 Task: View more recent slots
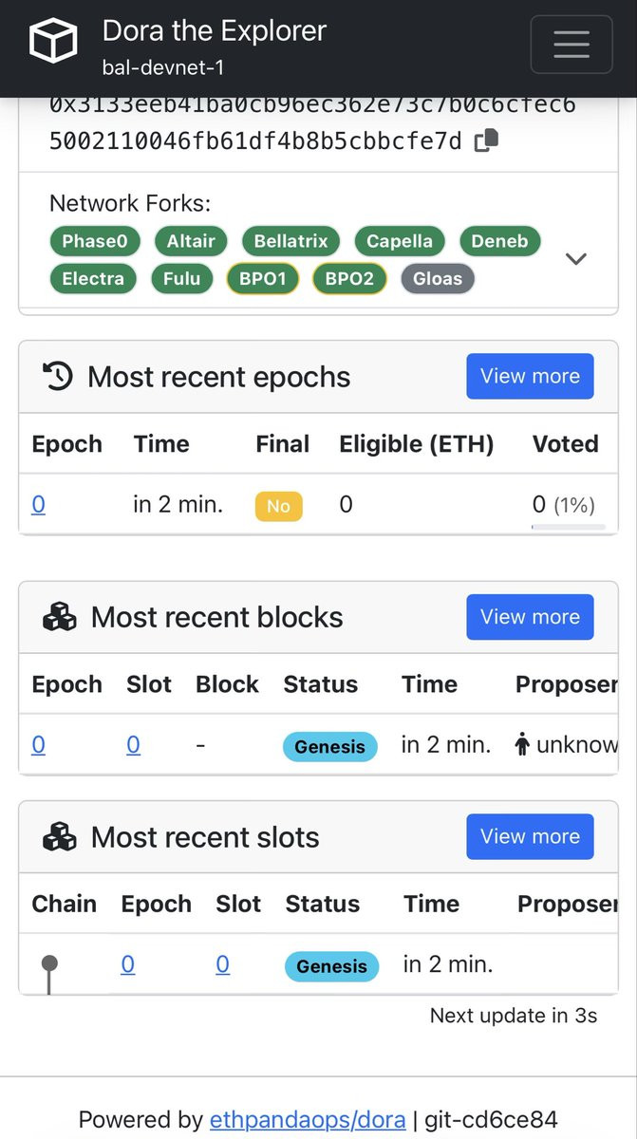[x=530, y=836]
